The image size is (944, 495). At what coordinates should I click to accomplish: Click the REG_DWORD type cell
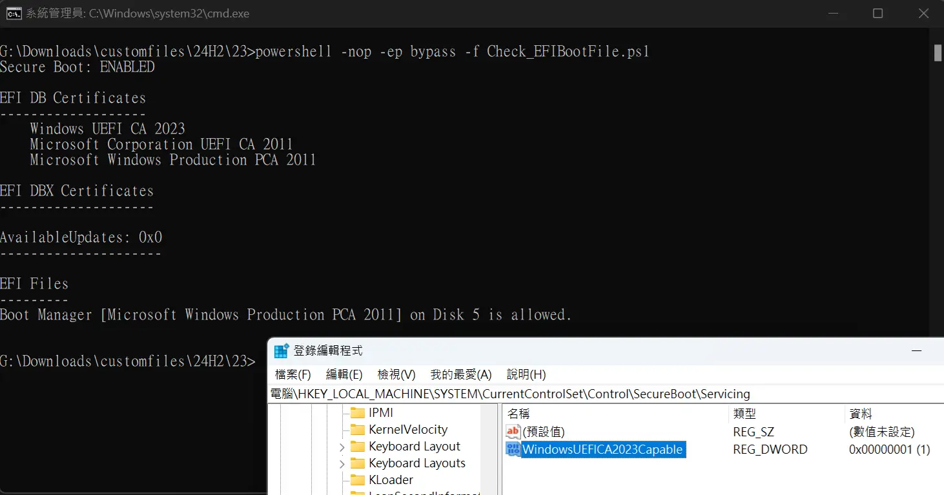pos(770,449)
